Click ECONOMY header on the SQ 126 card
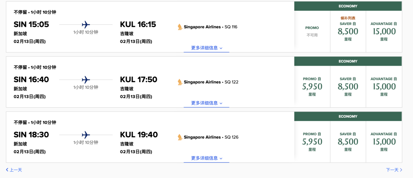The image size is (413, 178). [x=348, y=117]
